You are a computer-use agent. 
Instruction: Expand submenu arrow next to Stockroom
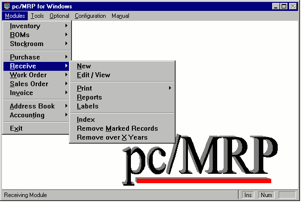coord(66,44)
